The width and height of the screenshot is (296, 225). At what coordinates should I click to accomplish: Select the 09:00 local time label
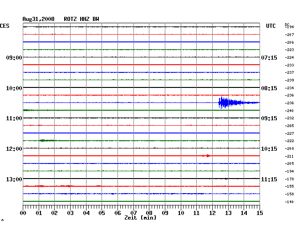[14, 57]
